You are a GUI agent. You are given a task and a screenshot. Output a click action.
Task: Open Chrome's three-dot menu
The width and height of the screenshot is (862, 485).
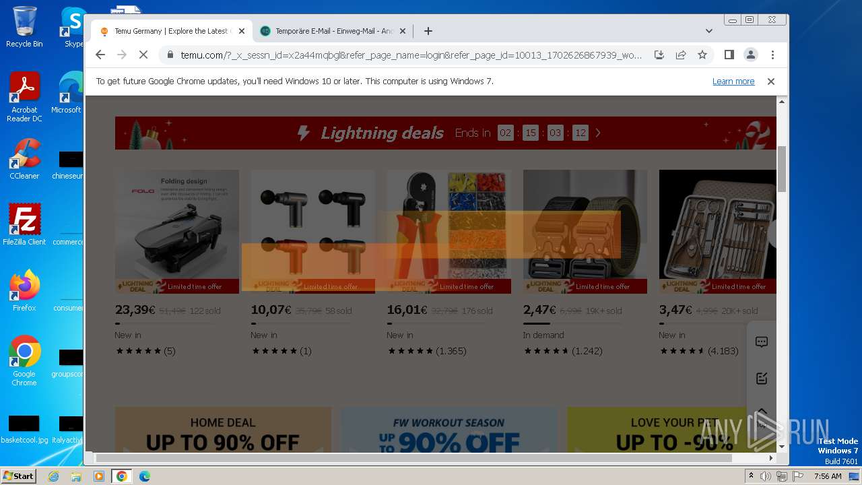tap(772, 55)
